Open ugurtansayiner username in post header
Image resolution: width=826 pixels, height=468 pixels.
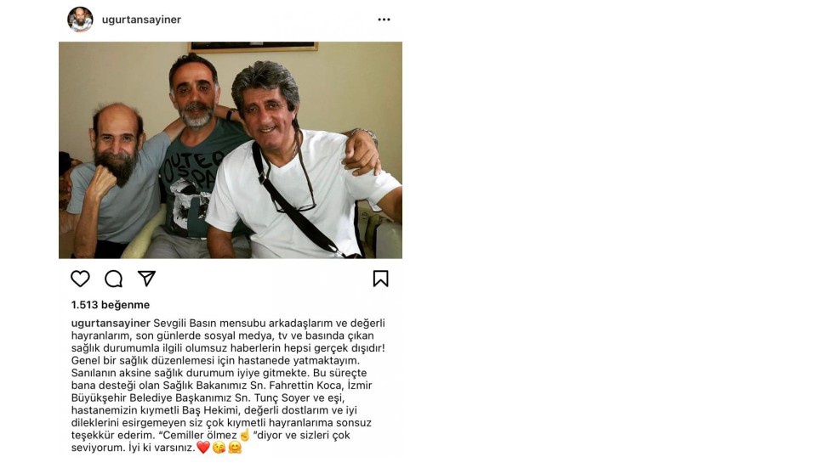click(141, 20)
